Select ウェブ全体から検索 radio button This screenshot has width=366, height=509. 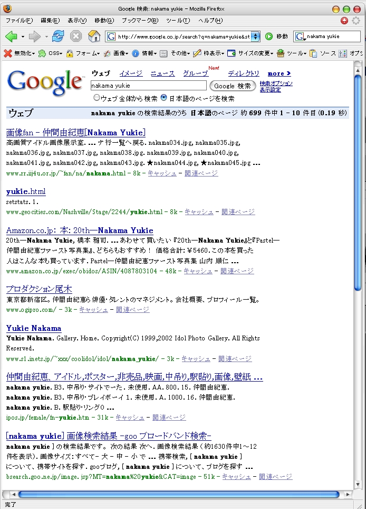[x=97, y=98]
